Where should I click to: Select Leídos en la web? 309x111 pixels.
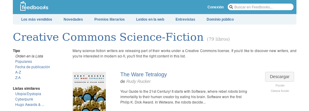pos(150,19)
